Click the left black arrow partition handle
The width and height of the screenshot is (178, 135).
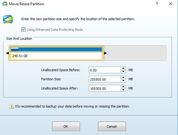[x=7, y=53]
